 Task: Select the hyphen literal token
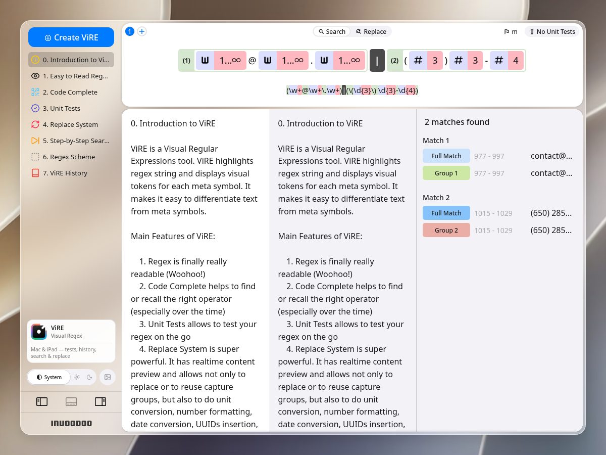pos(486,61)
